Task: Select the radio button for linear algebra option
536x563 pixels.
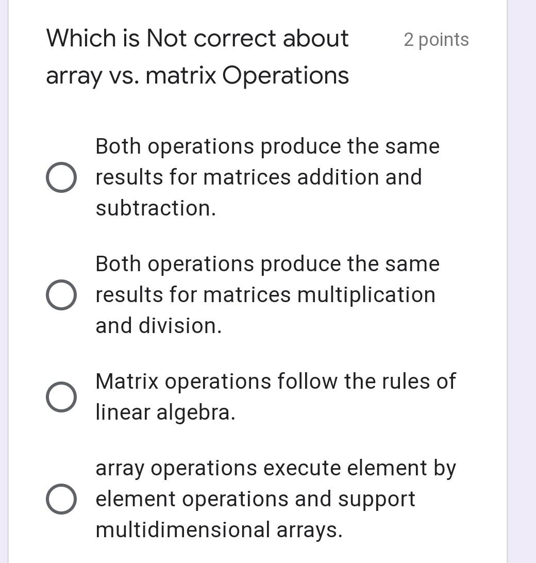Action: click(x=61, y=396)
